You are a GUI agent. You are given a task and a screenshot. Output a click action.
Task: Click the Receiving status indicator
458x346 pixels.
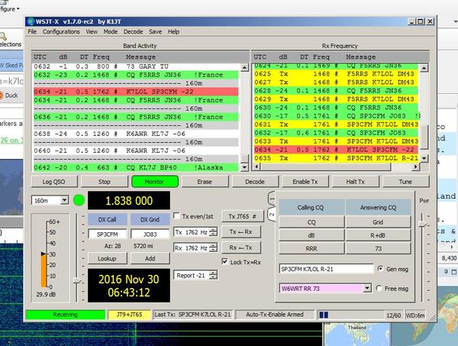click(66, 315)
